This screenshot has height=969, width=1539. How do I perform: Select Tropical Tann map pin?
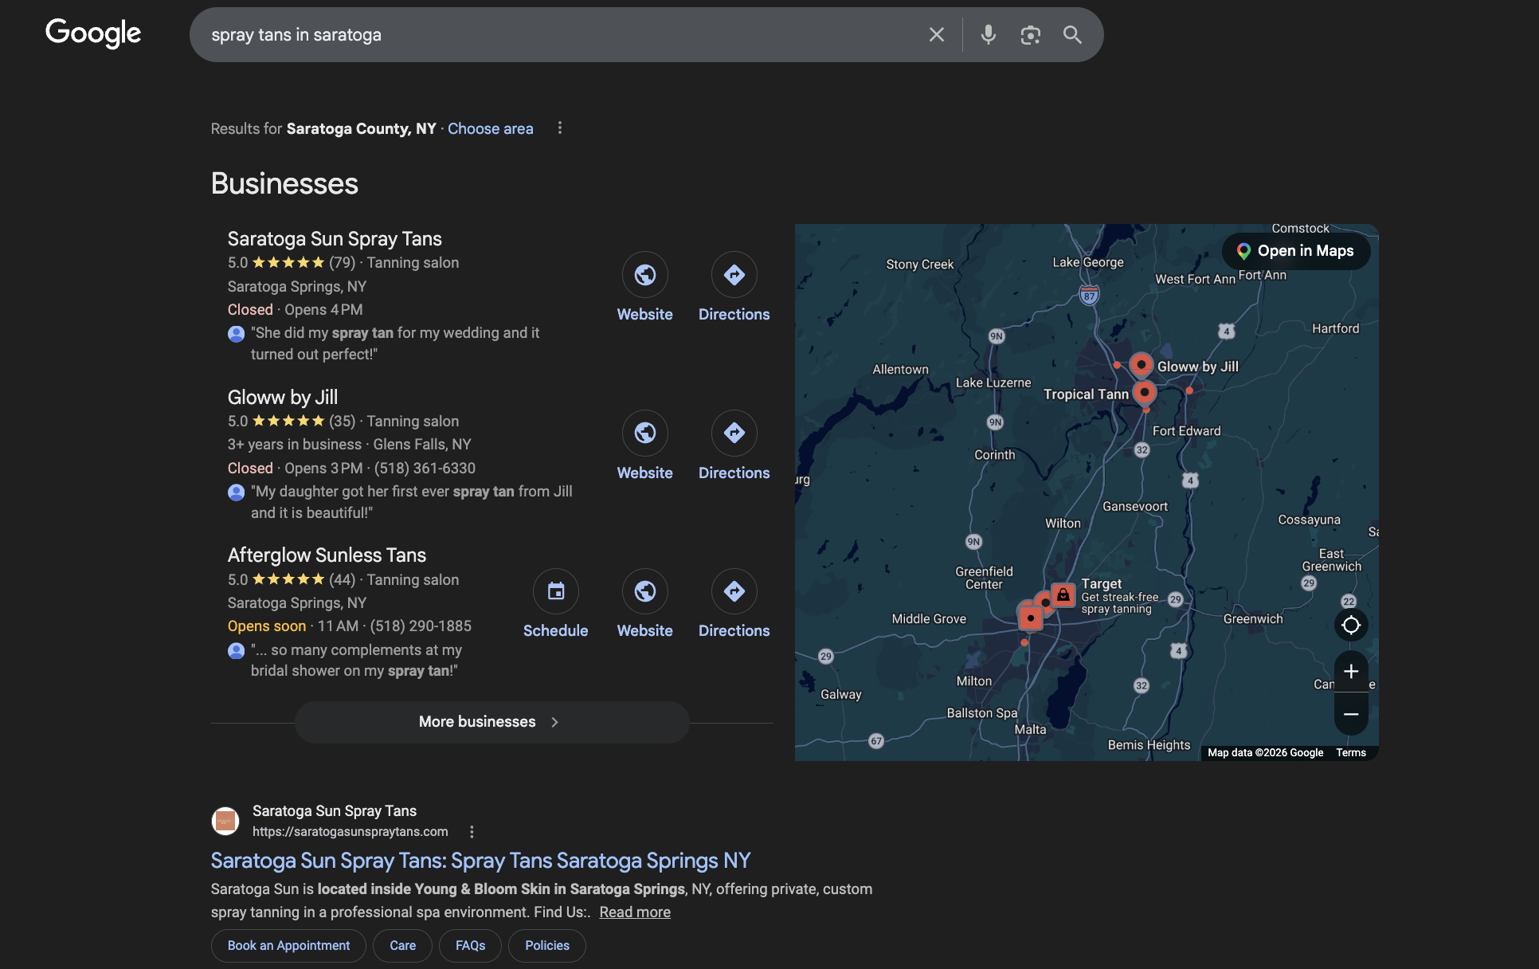[x=1145, y=392]
